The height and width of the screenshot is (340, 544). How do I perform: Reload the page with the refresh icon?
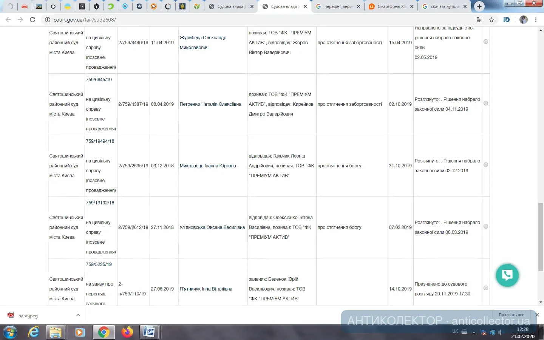pos(32,20)
